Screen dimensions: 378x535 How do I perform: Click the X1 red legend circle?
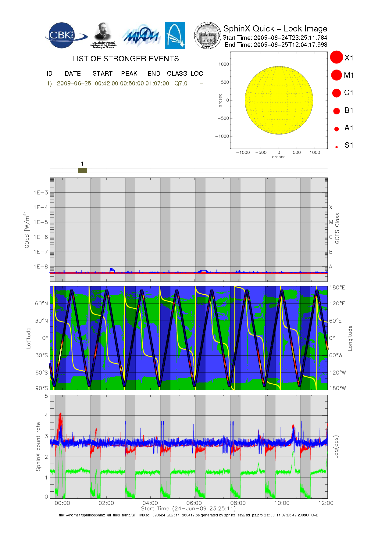click(337, 57)
